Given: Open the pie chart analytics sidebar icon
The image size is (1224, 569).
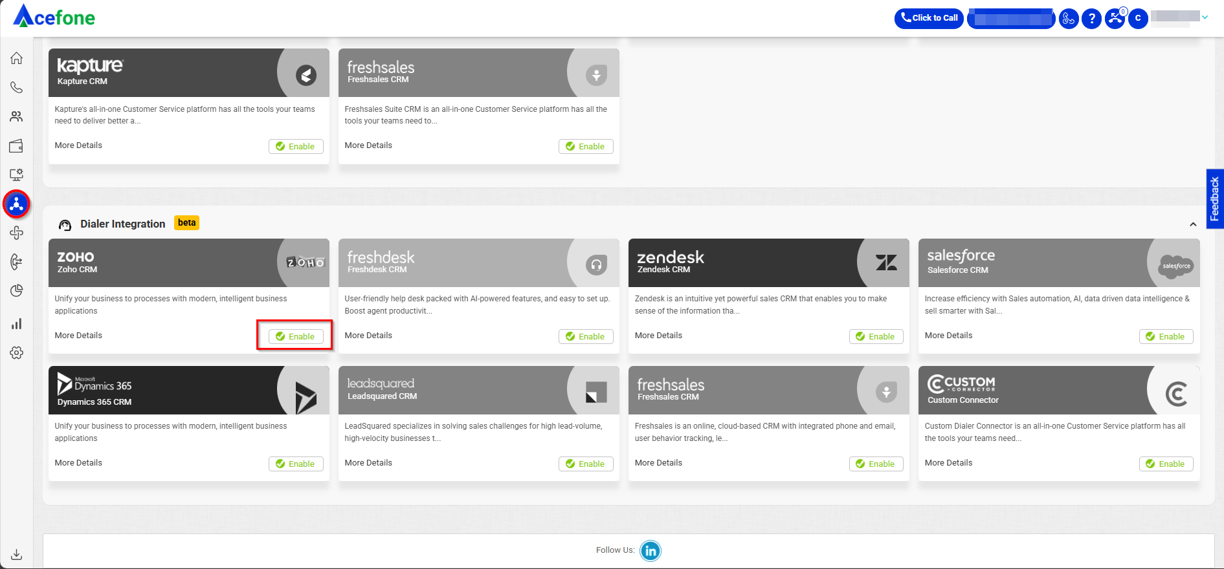Looking at the screenshot, I should pos(17,291).
